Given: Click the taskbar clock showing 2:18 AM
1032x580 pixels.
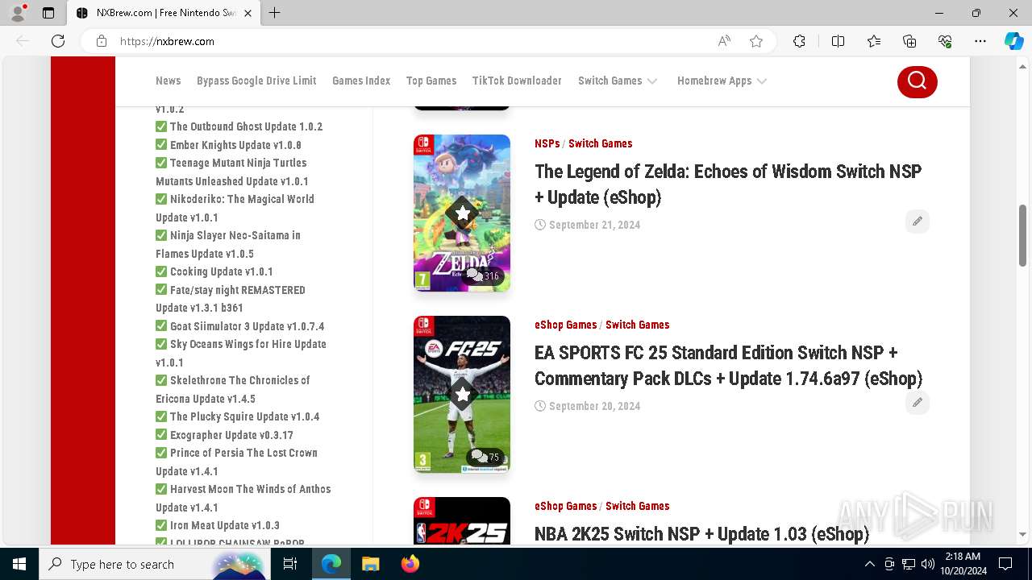Looking at the screenshot, I should point(962,564).
